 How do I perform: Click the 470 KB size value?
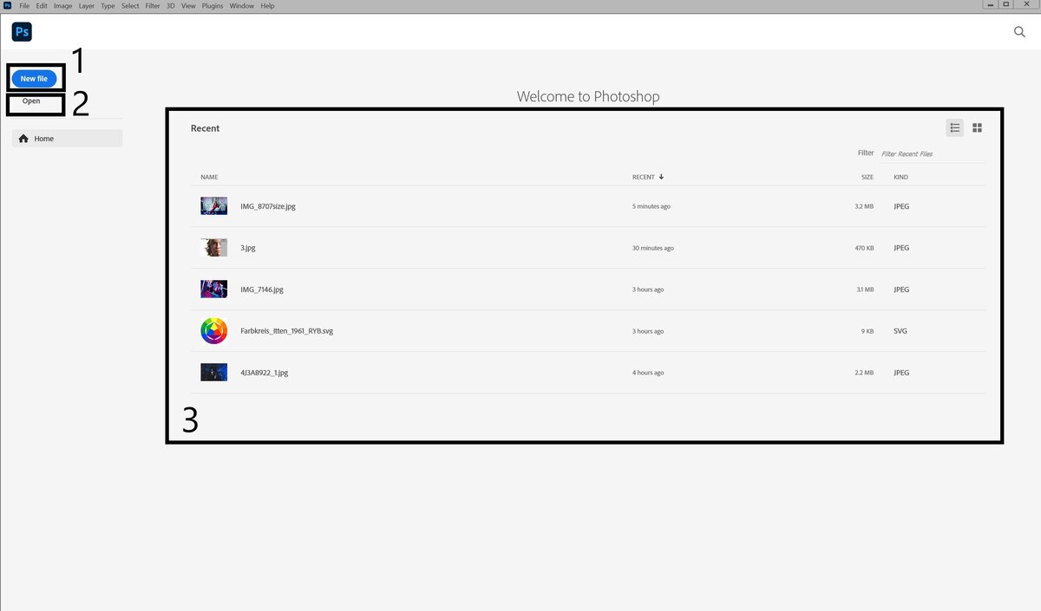[x=863, y=248]
